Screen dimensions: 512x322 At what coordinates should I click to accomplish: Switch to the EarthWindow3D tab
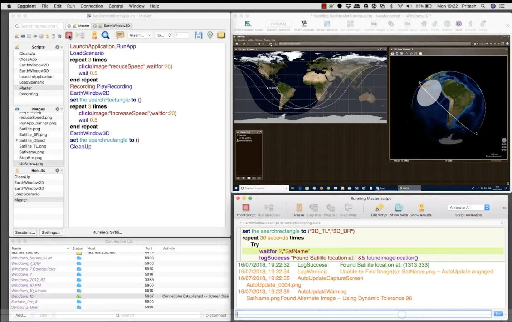[116, 26]
